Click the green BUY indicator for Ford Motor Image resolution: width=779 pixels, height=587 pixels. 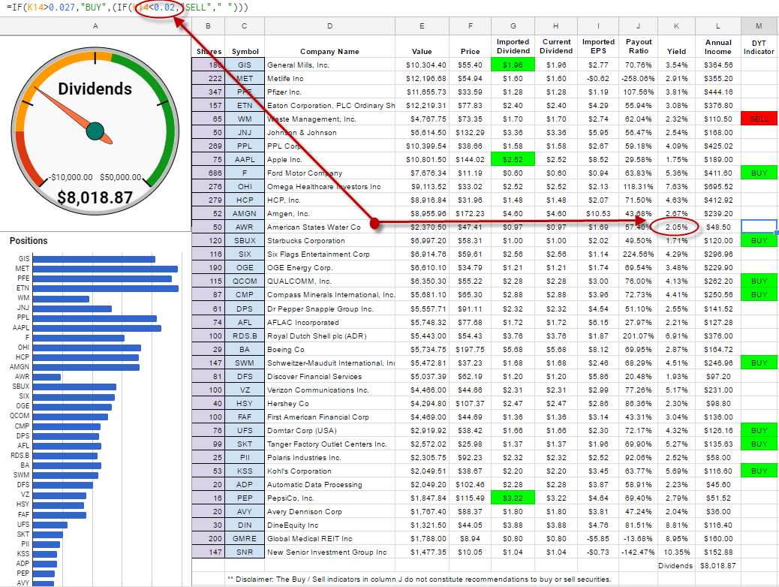point(759,173)
